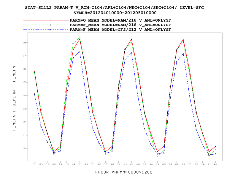235x181 pixels.
Task: Click the x-axis forecast hour label 45
Action: 131,164
